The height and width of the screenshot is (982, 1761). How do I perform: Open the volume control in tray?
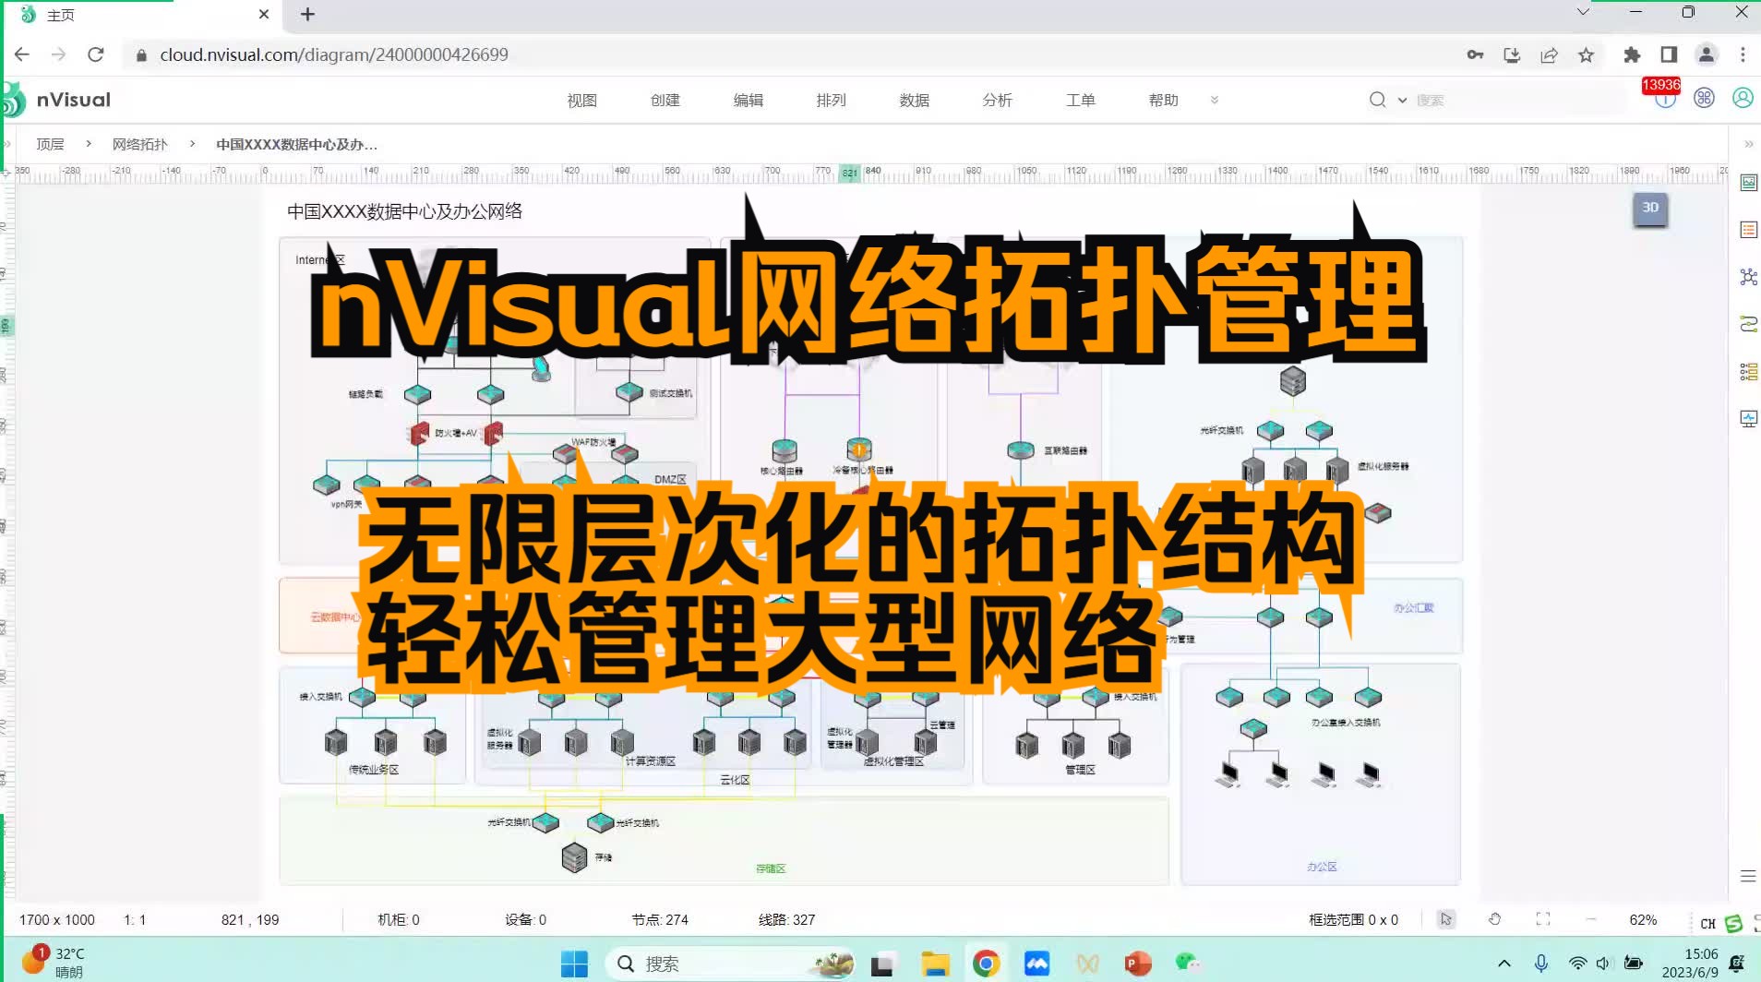click(x=1603, y=964)
